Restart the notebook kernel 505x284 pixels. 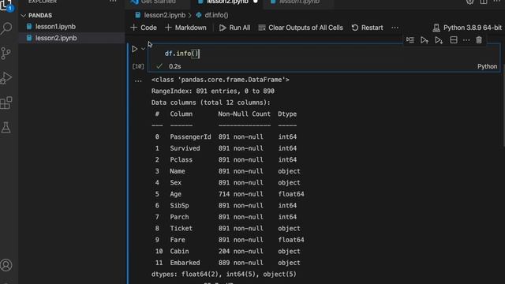click(x=367, y=28)
